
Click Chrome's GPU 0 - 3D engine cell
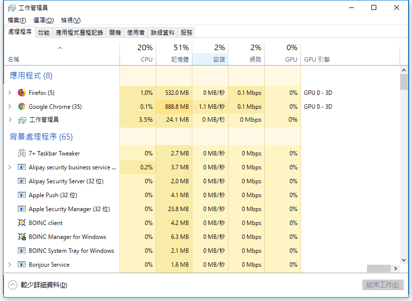coord(318,107)
